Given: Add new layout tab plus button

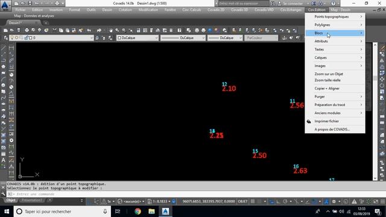Looking at the screenshot, I should click(50, 200).
